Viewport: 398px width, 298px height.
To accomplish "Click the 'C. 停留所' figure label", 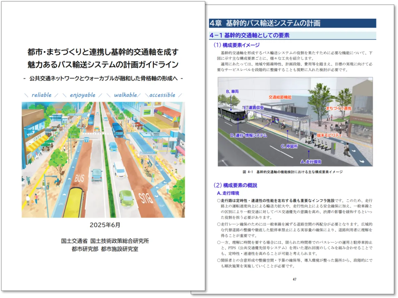I will pyautogui.click(x=289, y=146).
